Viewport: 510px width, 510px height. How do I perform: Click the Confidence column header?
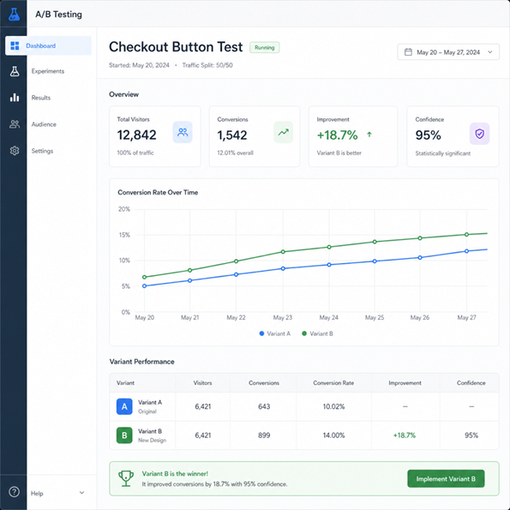[x=471, y=383]
